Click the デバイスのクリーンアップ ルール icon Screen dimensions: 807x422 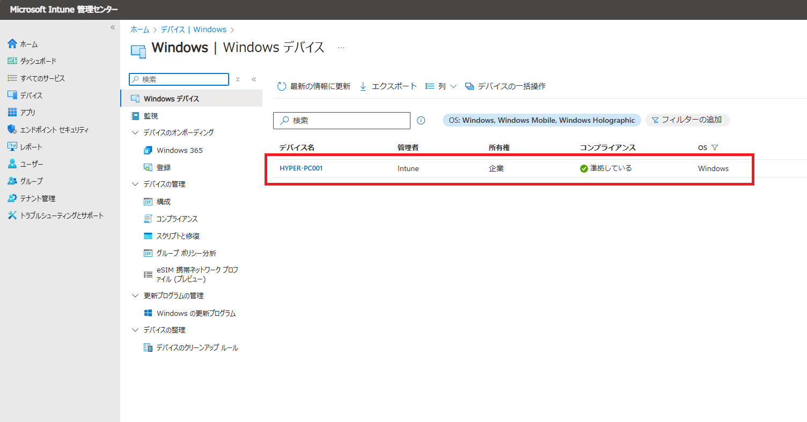point(148,347)
